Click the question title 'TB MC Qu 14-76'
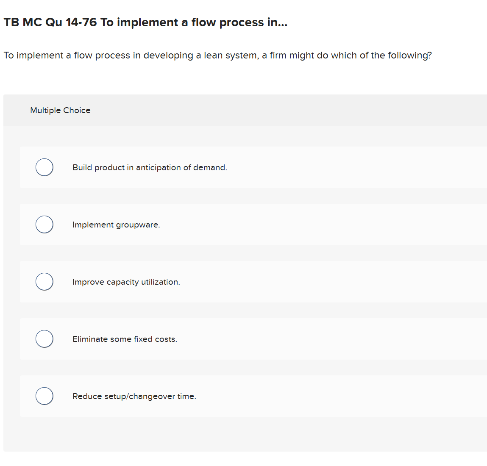Screen dimensions: 487x466 pos(146,22)
